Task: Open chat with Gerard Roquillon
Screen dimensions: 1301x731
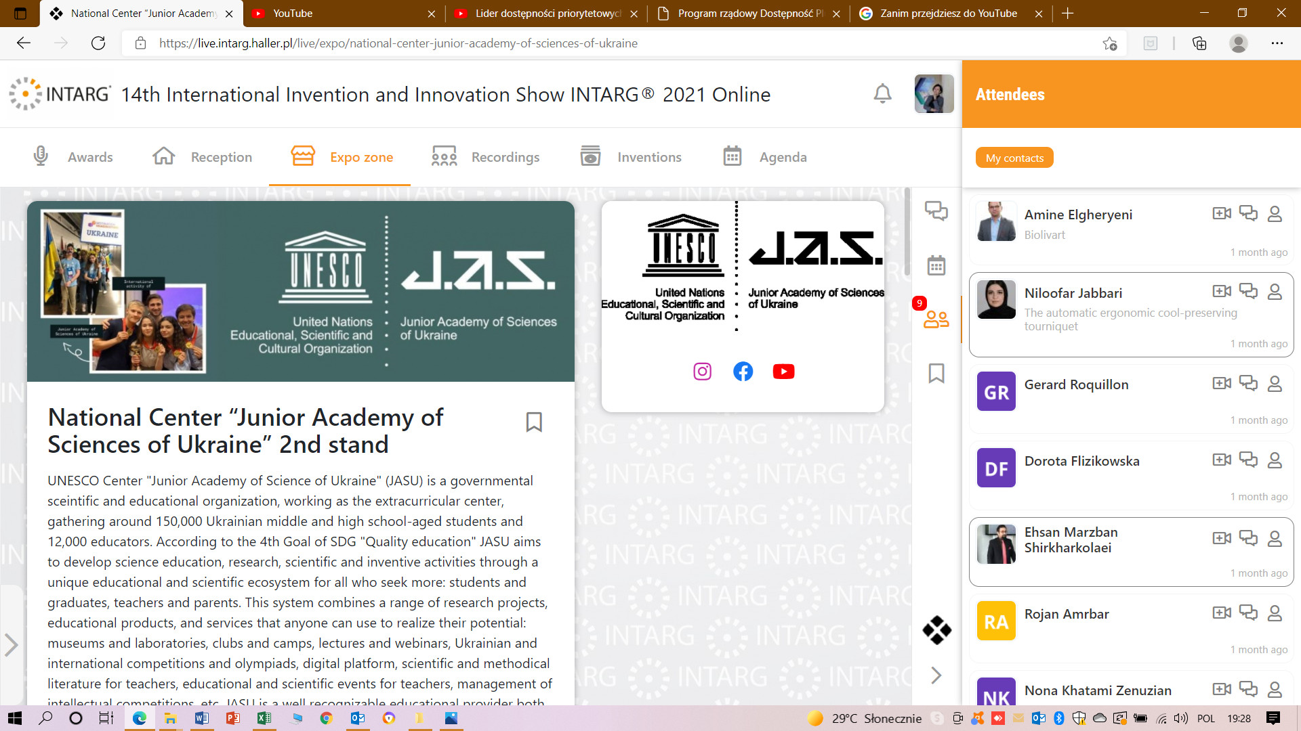Action: click(1248, 383)
